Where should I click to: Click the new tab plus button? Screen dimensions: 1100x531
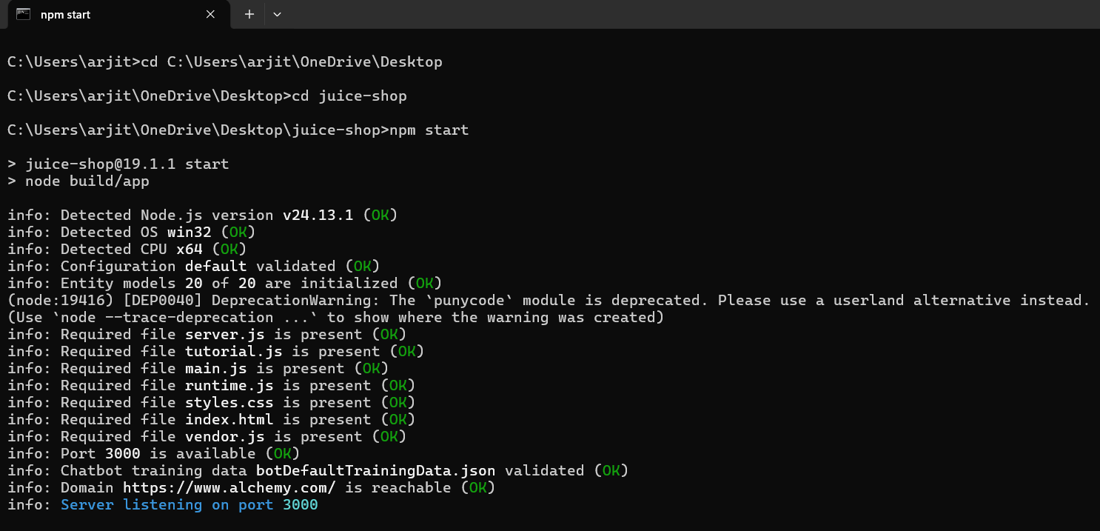[x=249, y=14]
